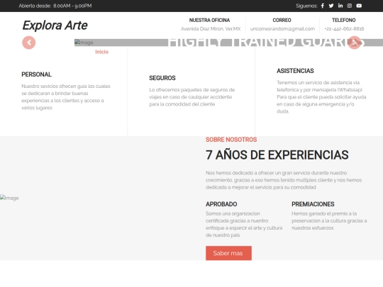Open the LinkedIn social icon
The width and height of the screenshot is (383, 287).
[x=340, y=6]
